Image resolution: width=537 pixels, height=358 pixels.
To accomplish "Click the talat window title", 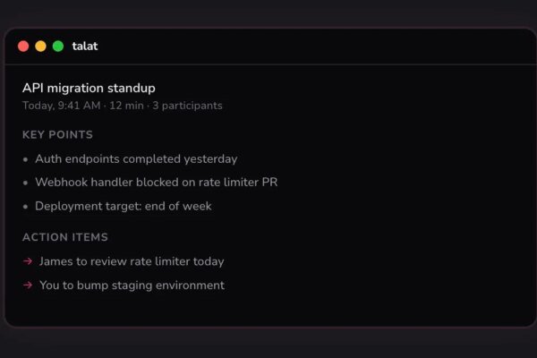I will tap(85, 47).
